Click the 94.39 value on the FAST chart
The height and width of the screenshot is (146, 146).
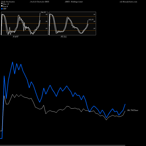tap(43, 12)
